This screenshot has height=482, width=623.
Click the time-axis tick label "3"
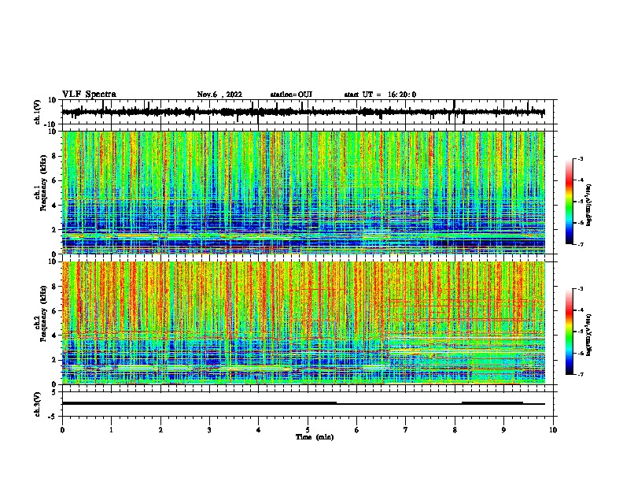pyautogui.click(x=209, y=430)
